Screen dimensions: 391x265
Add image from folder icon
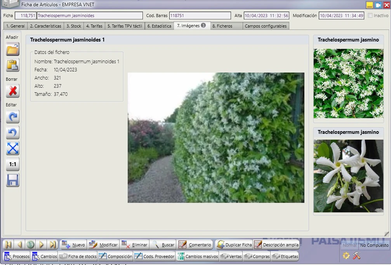tap(12, 49)
